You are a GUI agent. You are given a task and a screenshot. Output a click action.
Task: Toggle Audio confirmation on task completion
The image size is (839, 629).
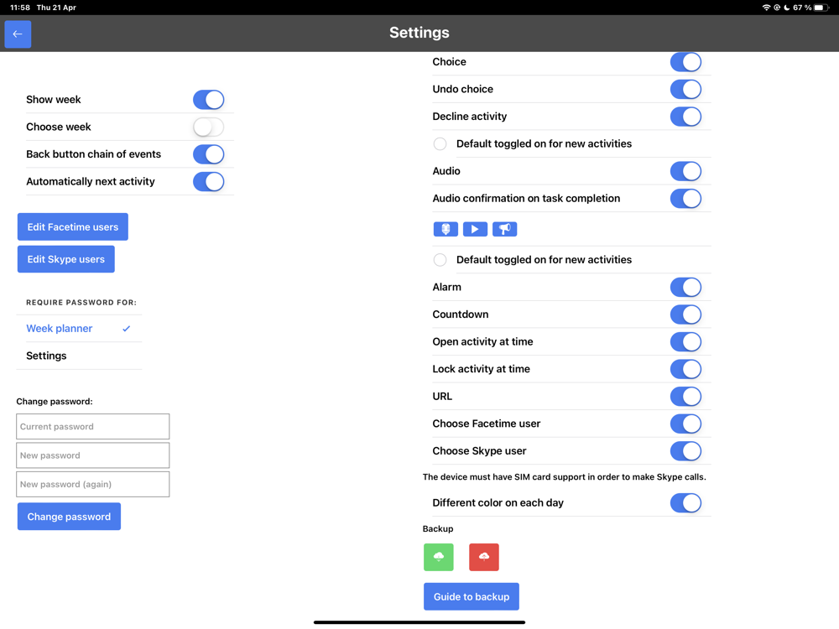pyautogui.click(x=685, y=199)
